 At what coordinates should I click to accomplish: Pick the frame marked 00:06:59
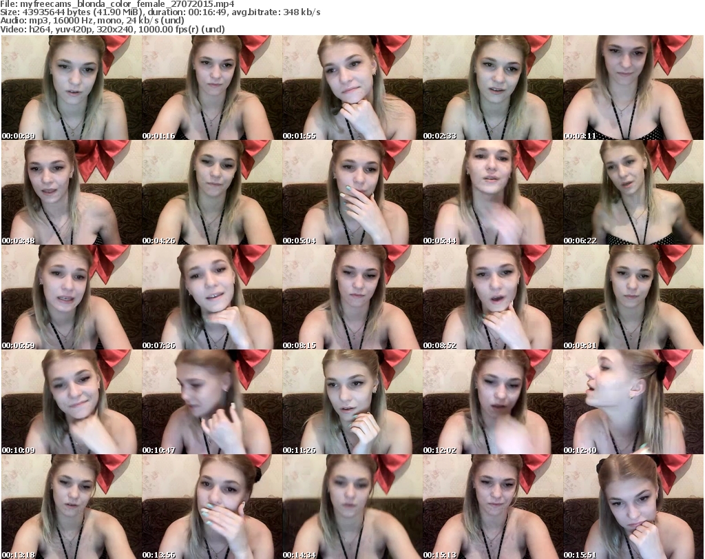(72, 297)
